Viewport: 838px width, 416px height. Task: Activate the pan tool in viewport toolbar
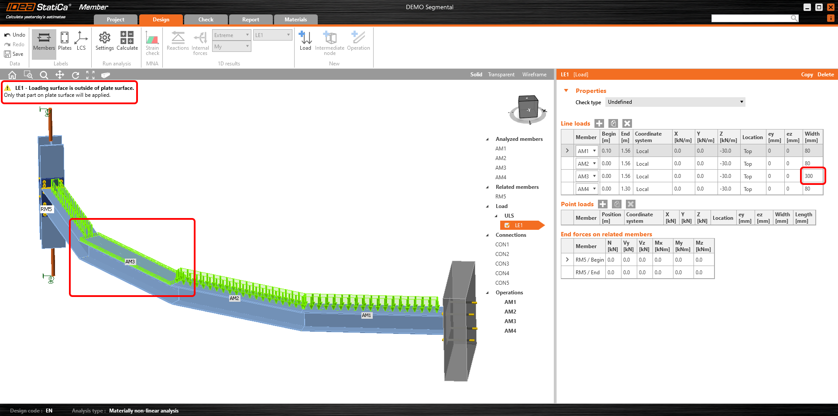pyautogui.click(x=60, y=75)
